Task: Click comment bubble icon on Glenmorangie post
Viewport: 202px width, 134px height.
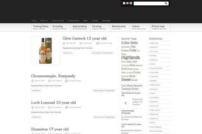Action: pyautogui.click(x=49, y=81)
